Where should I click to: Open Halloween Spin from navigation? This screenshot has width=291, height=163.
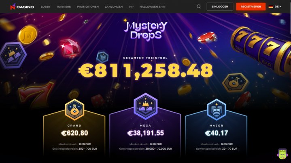tap(152, 7)
